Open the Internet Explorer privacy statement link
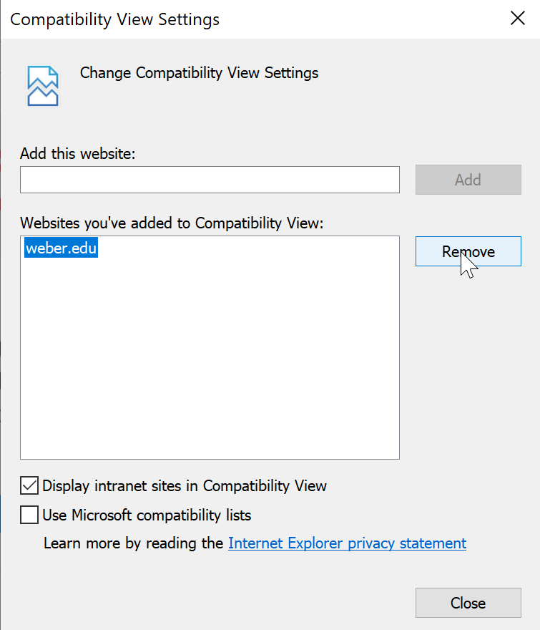 [x=347, y=543]
